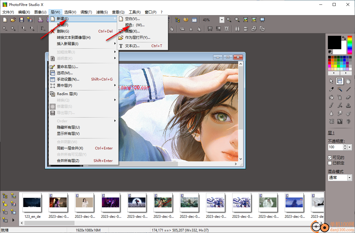Expand the 居中层(P) submenu
Screen dimensions: 355x233
tap(83, 85)
